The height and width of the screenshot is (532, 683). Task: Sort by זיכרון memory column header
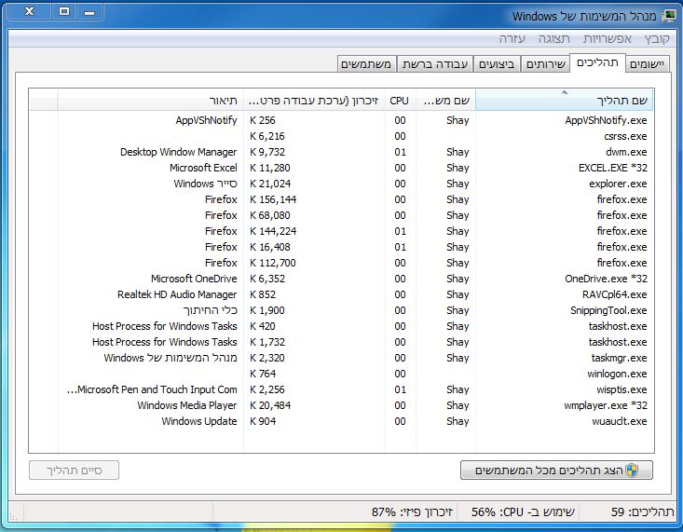[x=314, y=101]
